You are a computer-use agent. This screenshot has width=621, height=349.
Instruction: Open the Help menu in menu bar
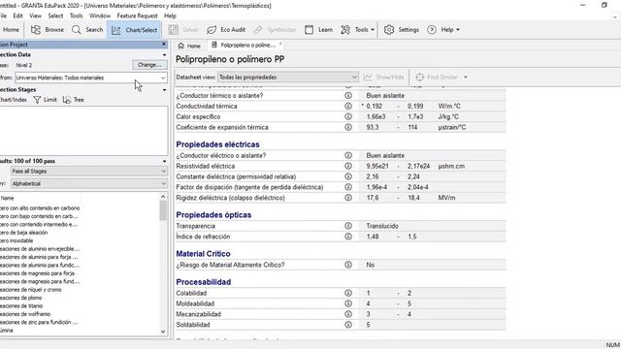[170, 16]
